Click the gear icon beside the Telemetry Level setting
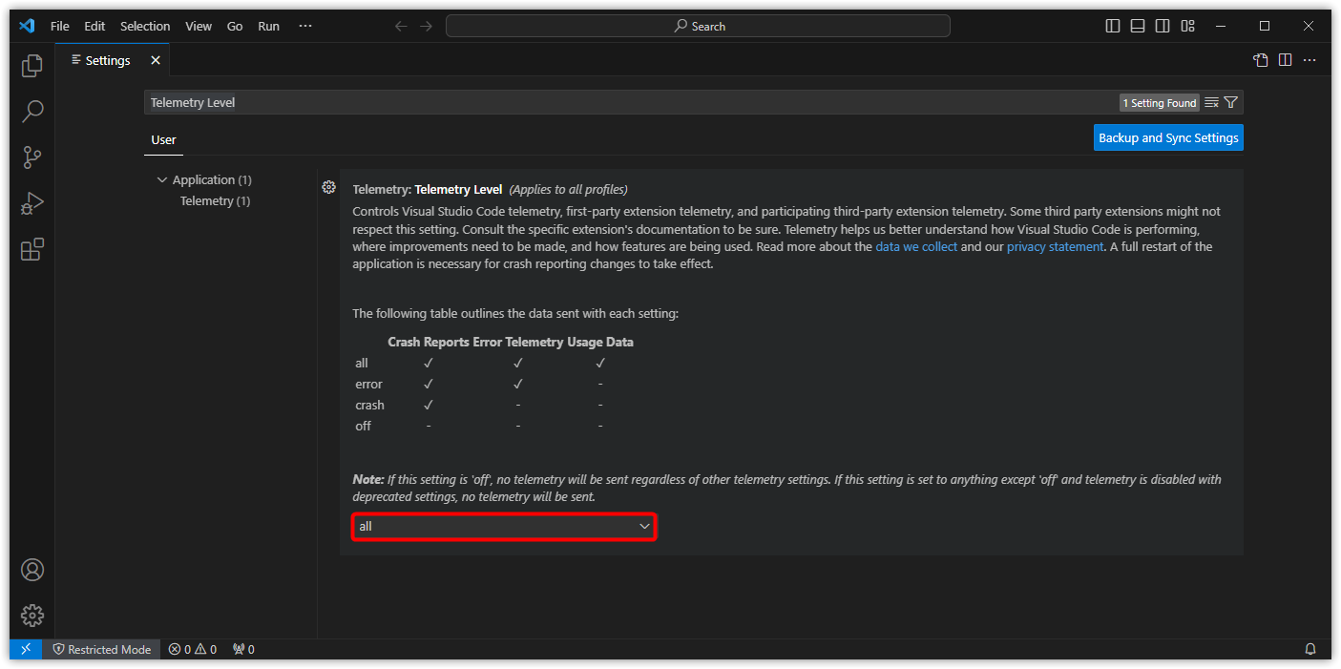 328,187
